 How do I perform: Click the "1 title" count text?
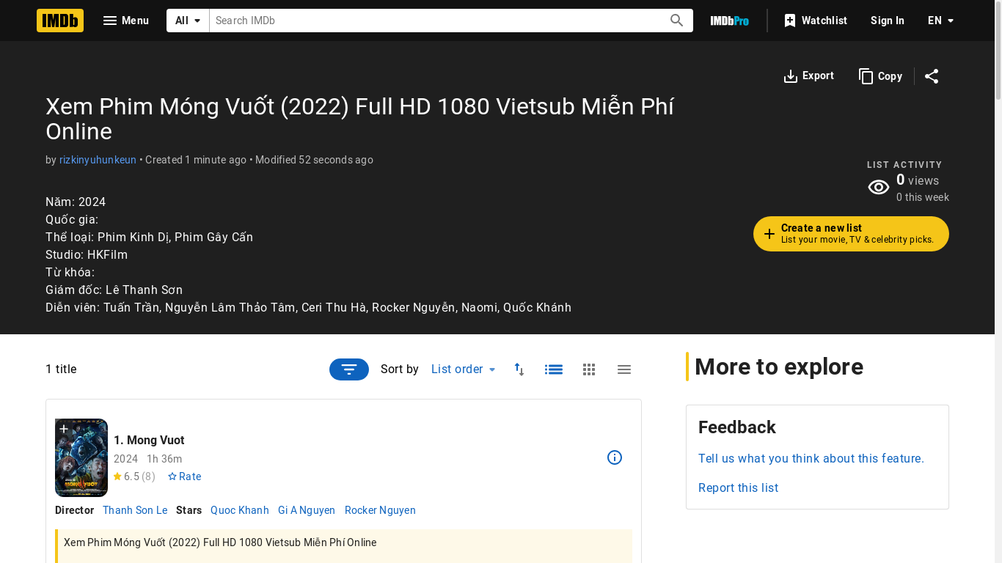(61, 369)
